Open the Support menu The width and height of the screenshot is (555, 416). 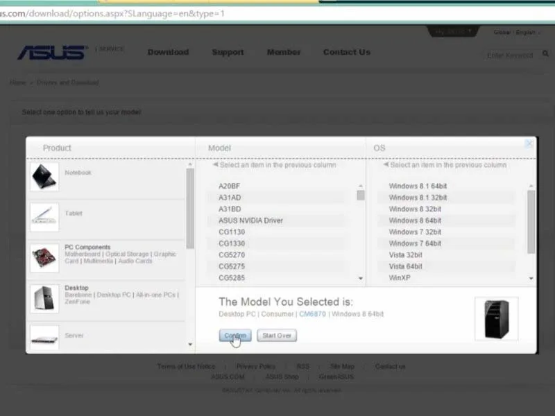pos(228,53)
